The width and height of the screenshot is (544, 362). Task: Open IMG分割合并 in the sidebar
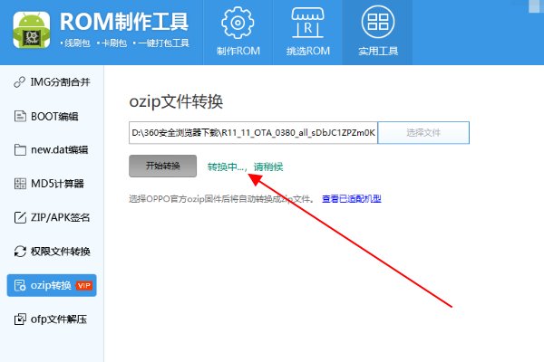52,82
